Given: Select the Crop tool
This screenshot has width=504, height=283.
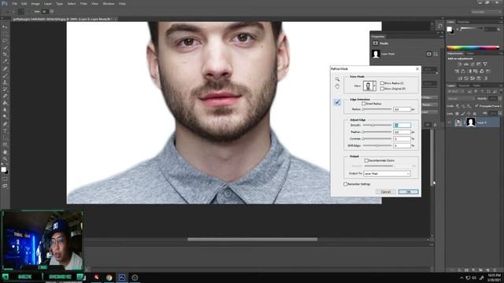Looking at the screenshot, I should (x=5, y=54).
